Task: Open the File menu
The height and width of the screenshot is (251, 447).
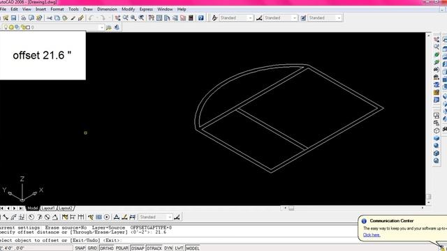Action: pos(3,9)
